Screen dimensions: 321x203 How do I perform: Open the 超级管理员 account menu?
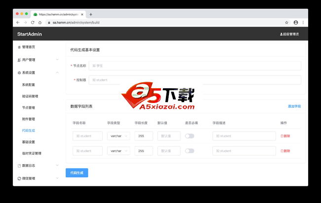(x=289, y=34)
